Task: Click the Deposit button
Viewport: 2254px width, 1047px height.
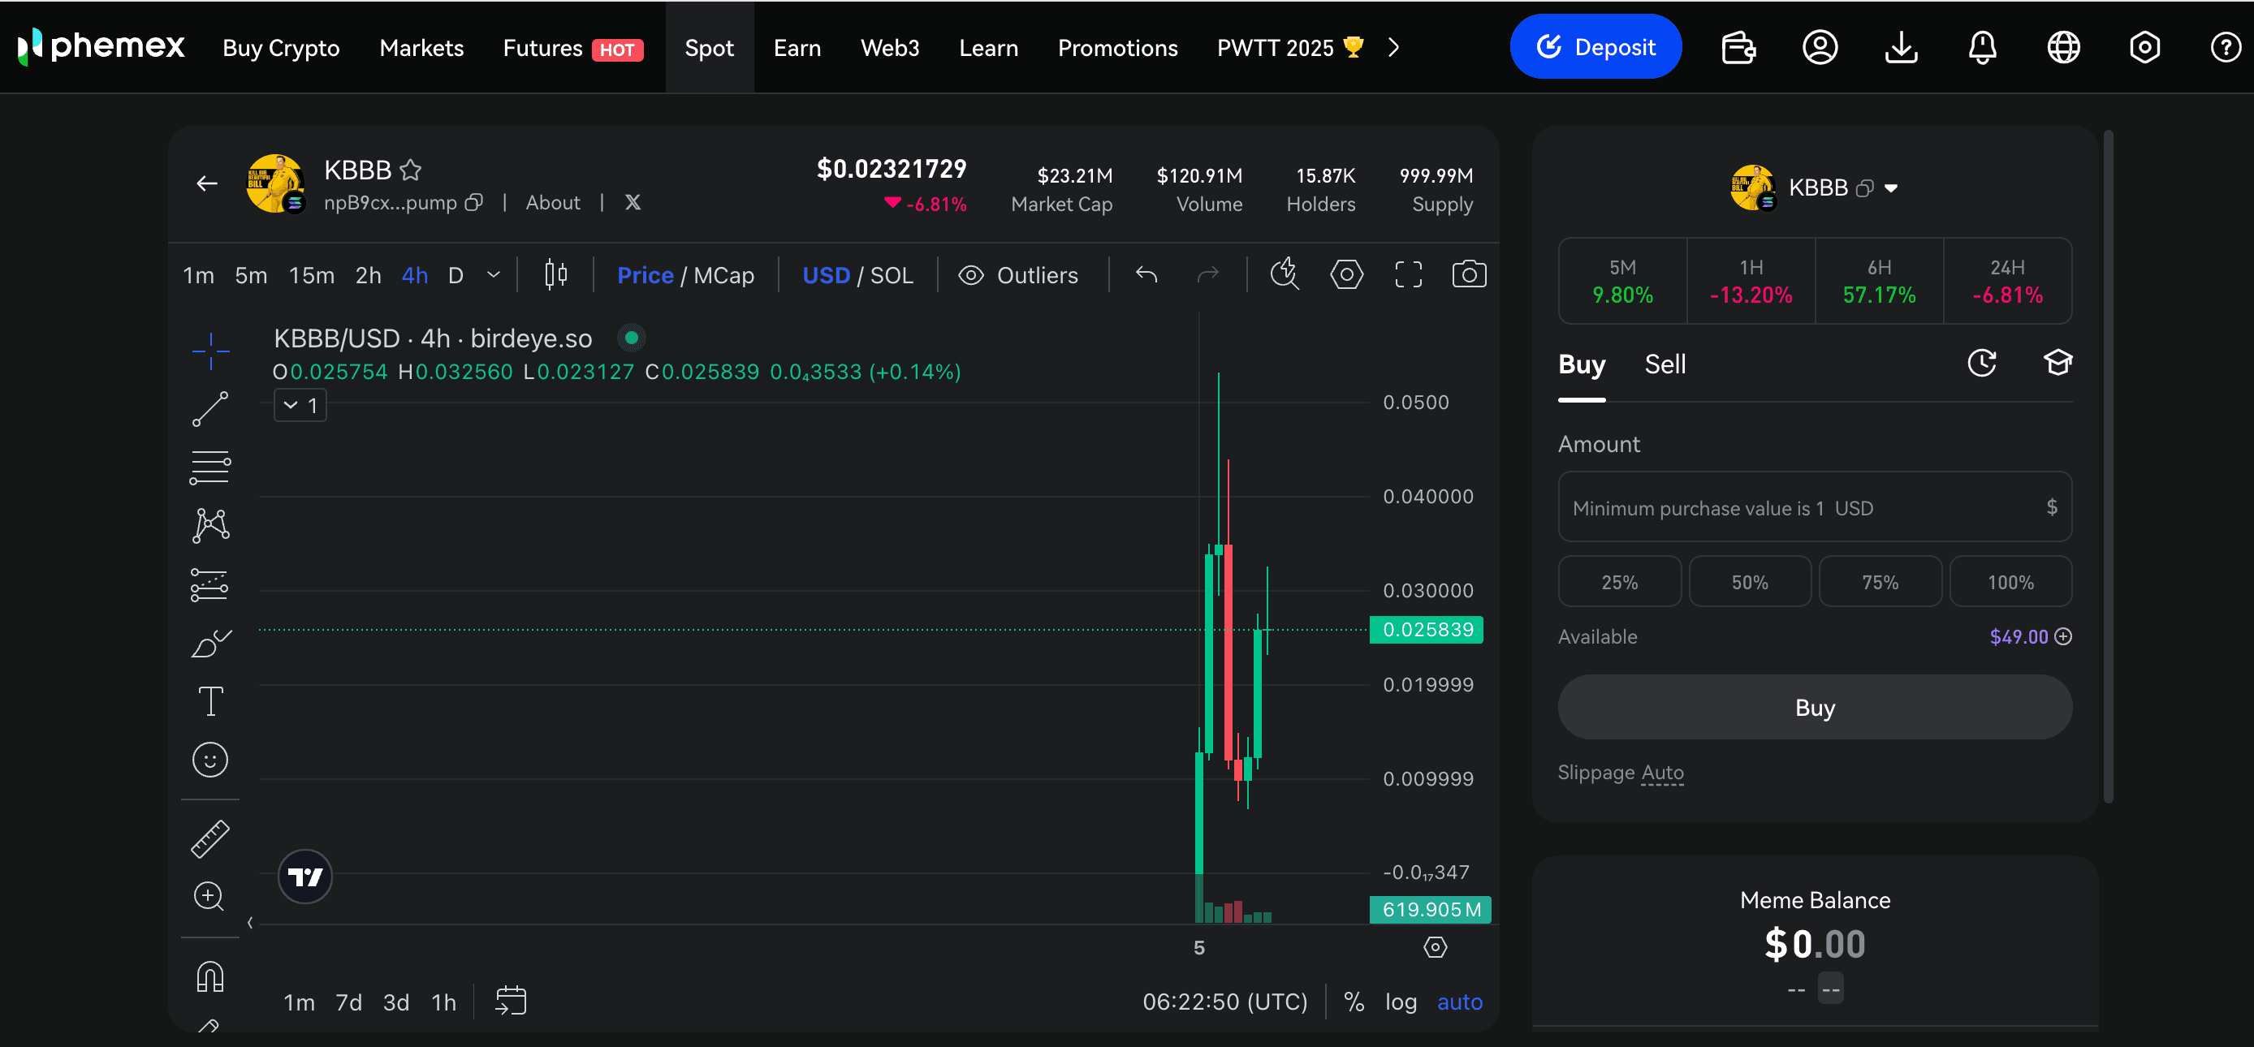Action: coord(1596,47)
